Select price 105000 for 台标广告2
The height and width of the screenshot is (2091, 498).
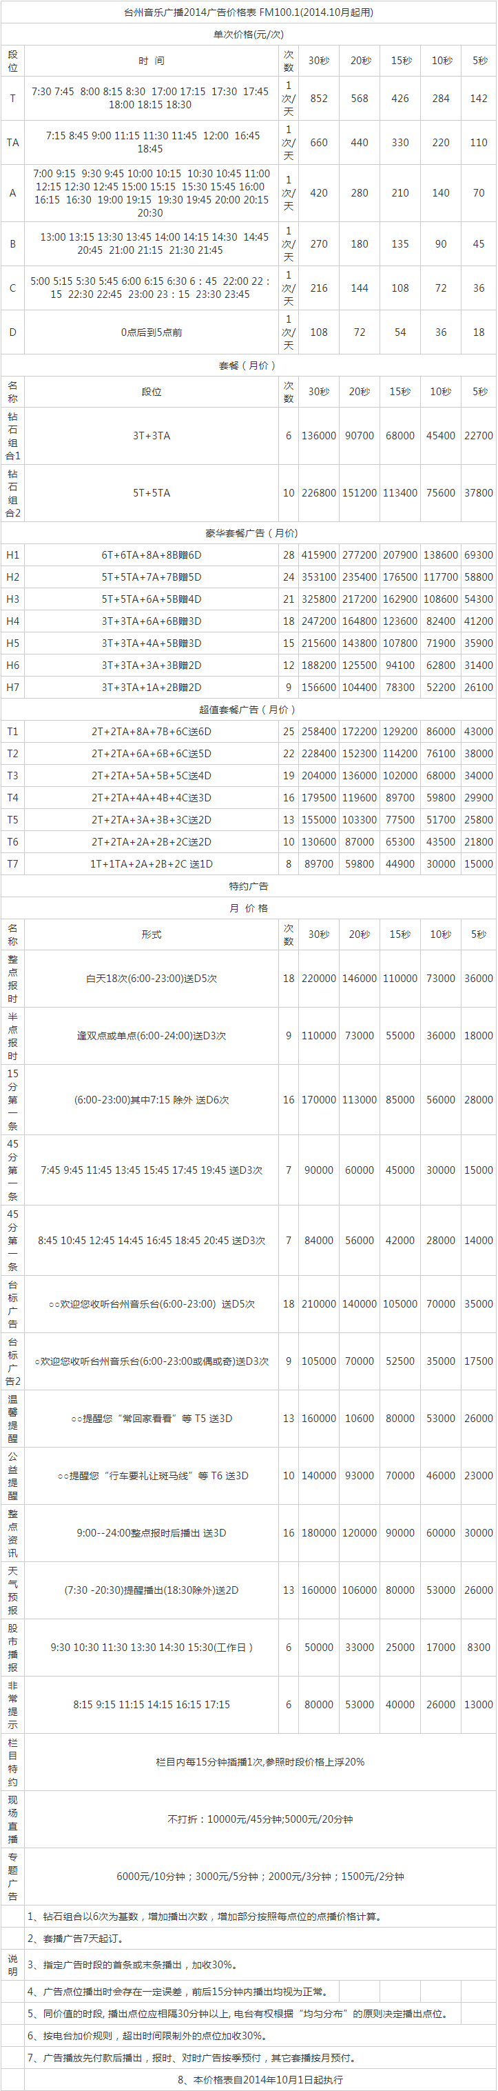pos(319,1361)
